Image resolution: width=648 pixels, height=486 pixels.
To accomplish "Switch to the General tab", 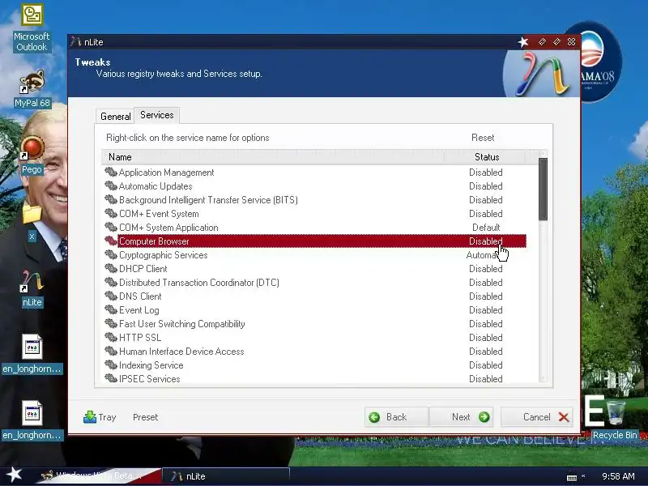I will 115,117.
